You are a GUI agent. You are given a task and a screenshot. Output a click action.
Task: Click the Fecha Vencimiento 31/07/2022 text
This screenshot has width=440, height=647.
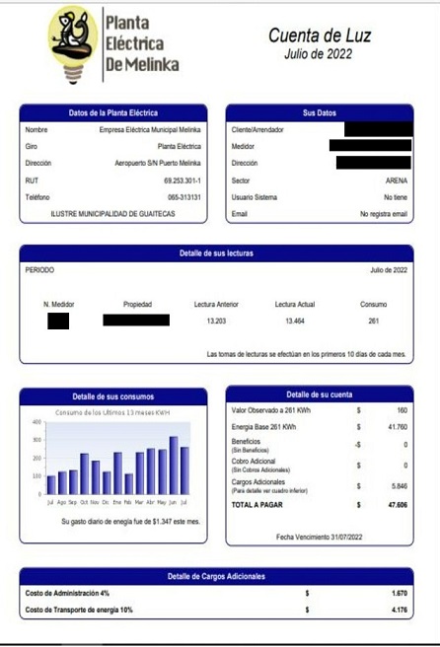coord(319,537)
